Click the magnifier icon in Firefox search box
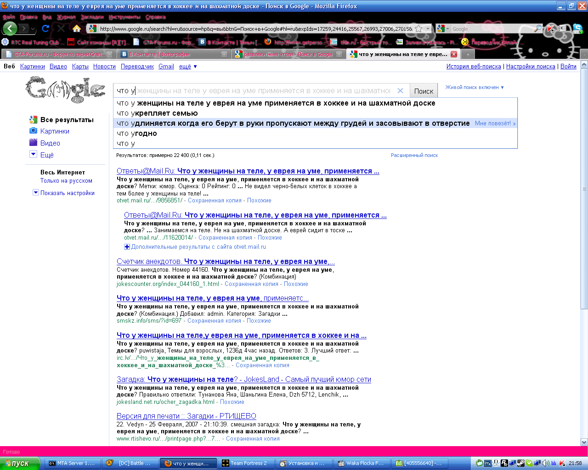The height and width of the screenshot is (470, 588). 537,28
